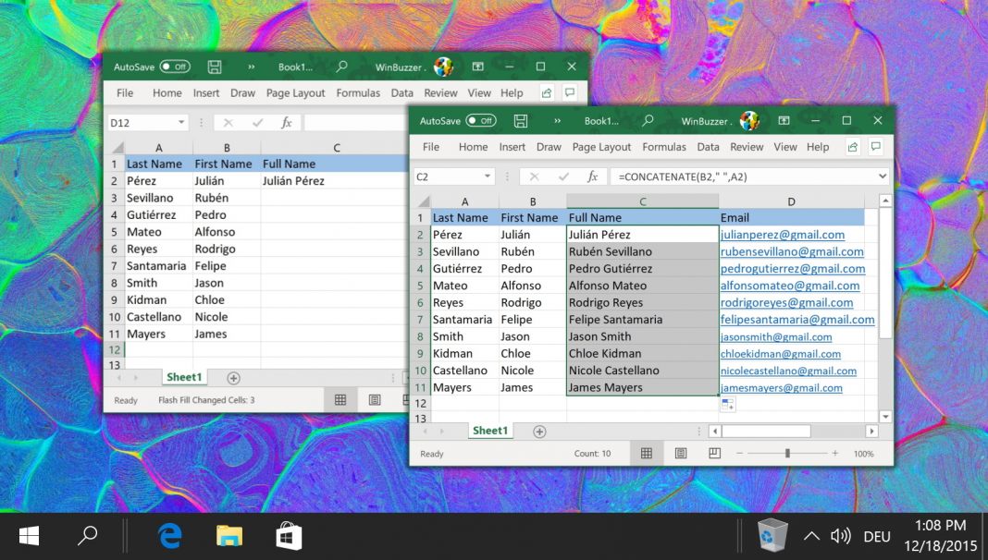Click the julianperez@gmail.com hyperlink

[781, 234]
